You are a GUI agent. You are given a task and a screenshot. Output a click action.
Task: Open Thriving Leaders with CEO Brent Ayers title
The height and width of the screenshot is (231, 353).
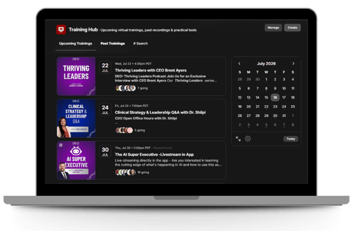point(151,70)
